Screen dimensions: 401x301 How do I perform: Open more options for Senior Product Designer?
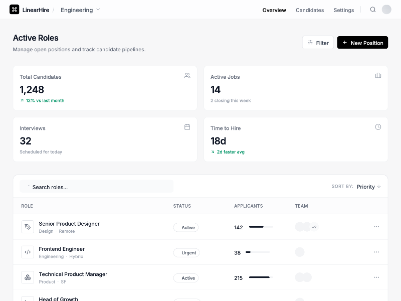pyautogui.click(x=376, y=227)
